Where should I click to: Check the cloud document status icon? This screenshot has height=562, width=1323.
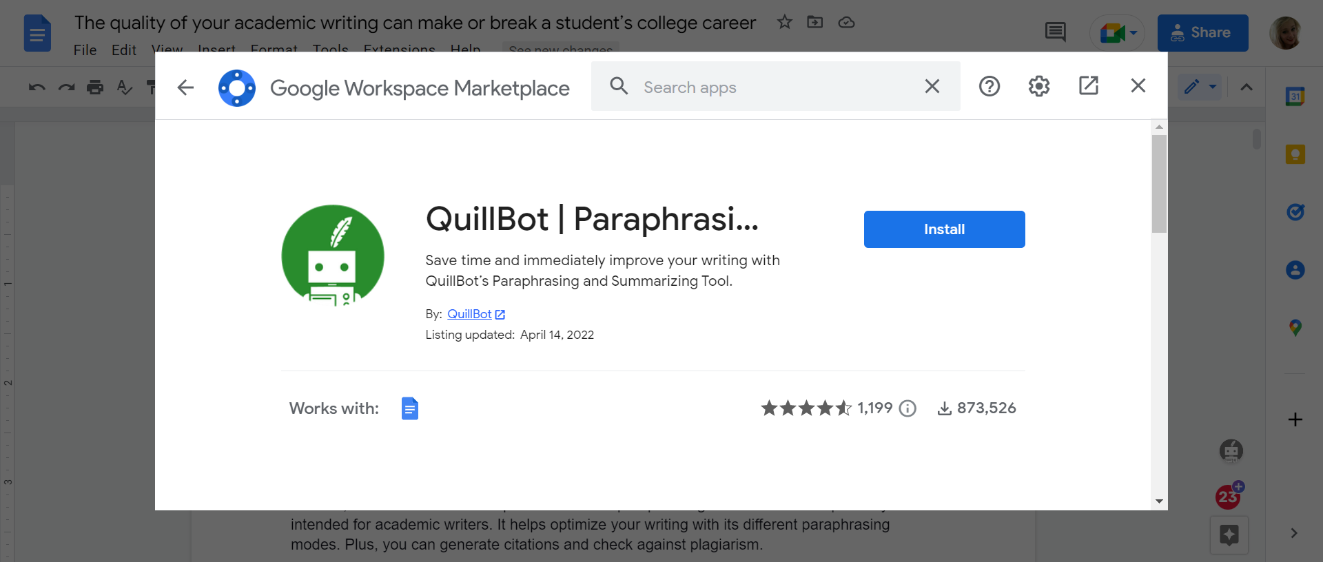click(846, 22)
